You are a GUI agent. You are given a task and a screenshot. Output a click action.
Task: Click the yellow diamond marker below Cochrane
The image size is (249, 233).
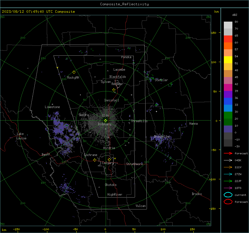point(95,160)
